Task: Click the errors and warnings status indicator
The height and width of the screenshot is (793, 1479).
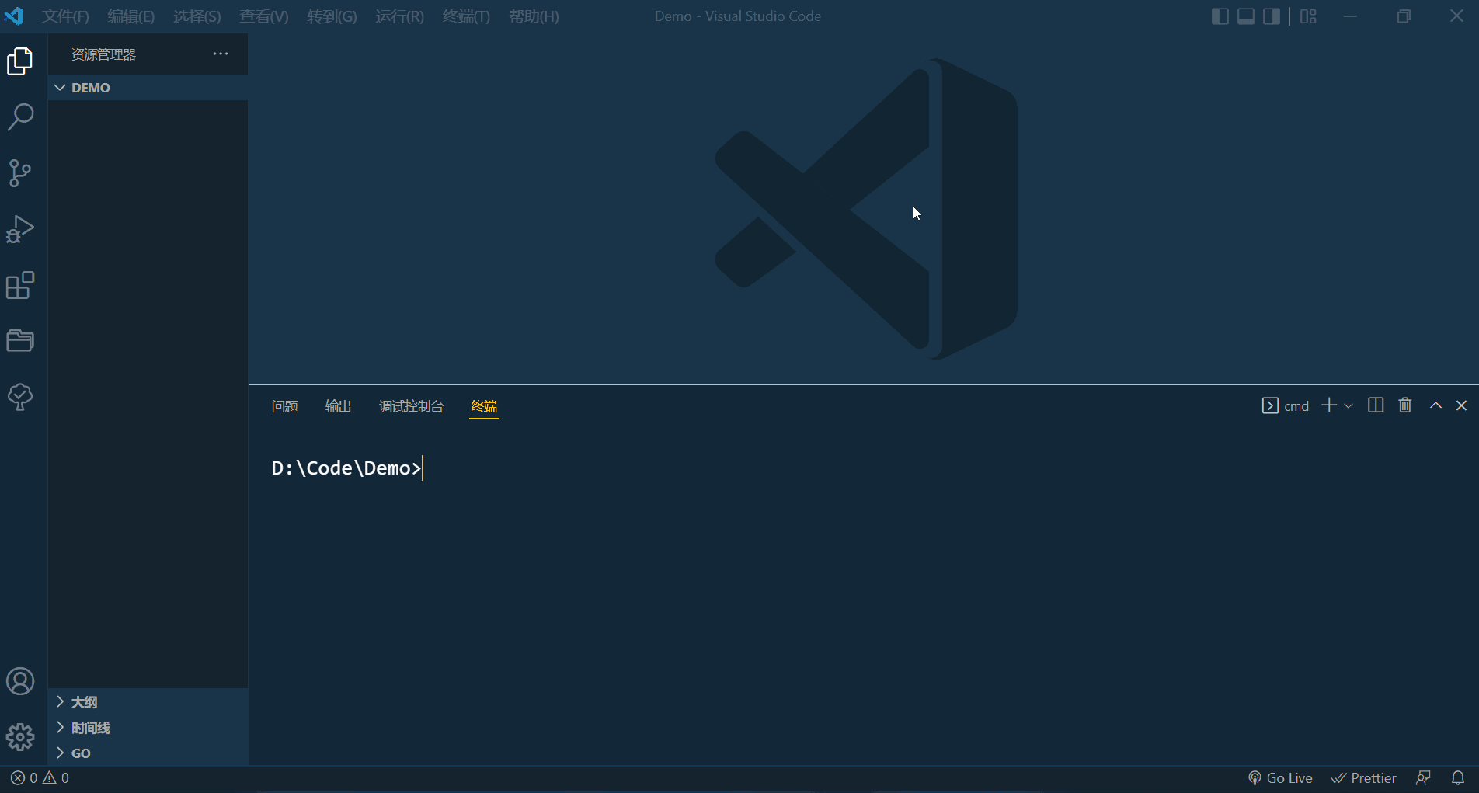Action: coord(40,778)
